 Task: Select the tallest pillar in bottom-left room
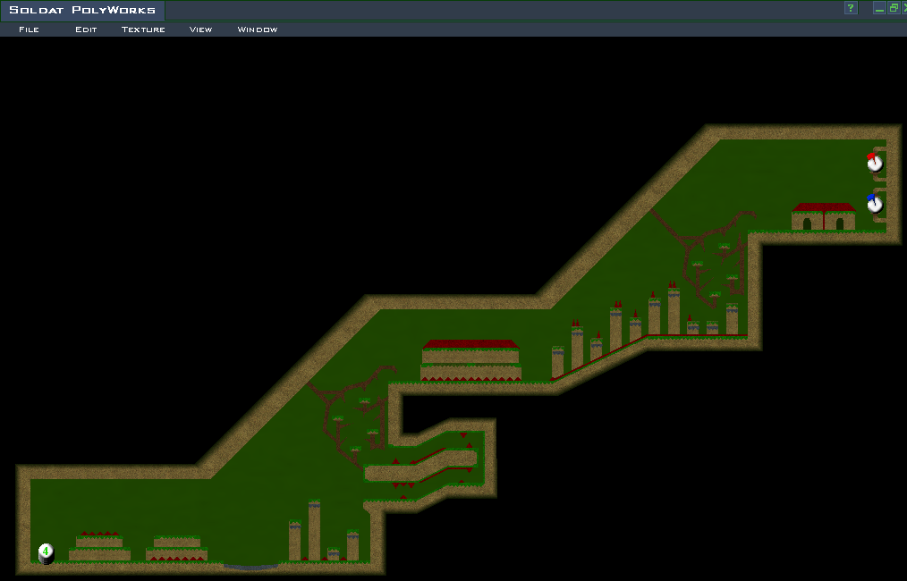(314, 531)
